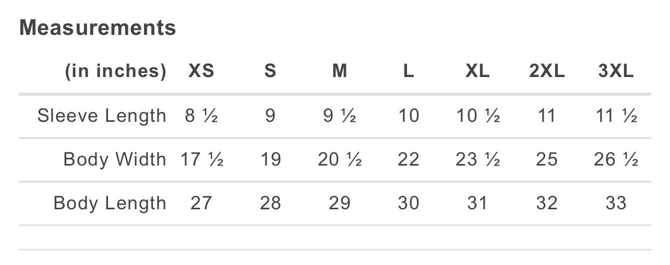Select the M size column header

(340, 71)
